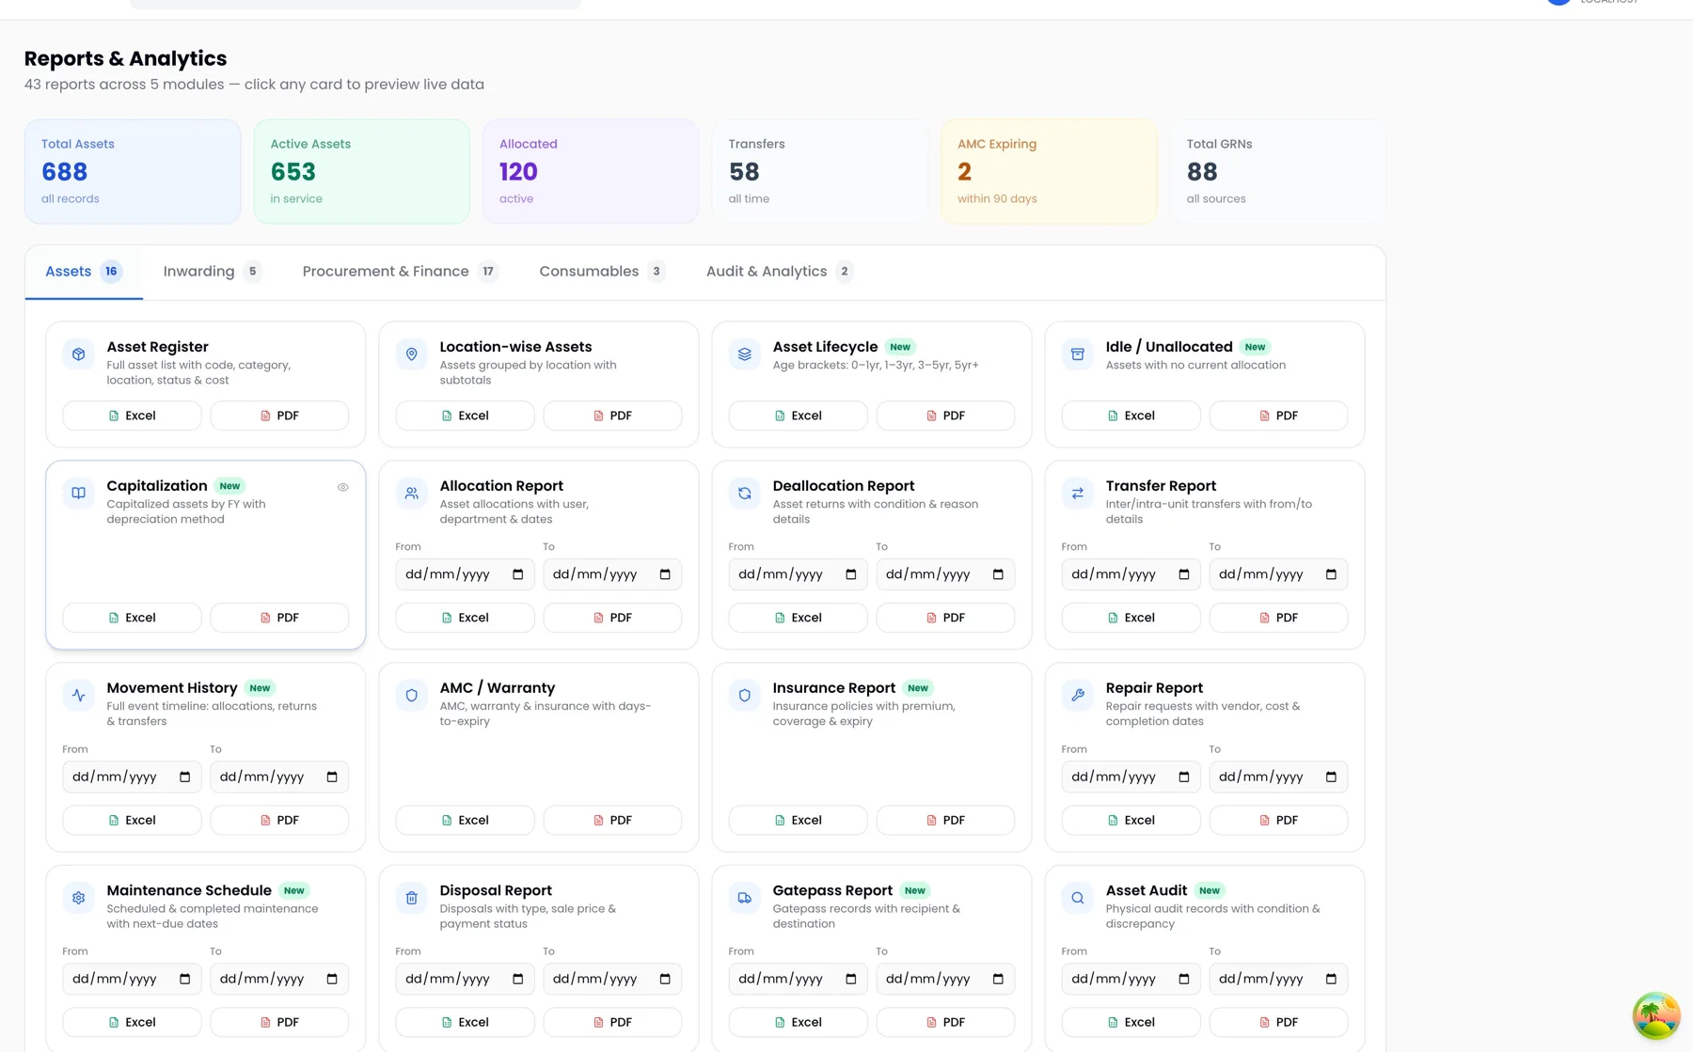Click the Repair Report wrench icon
The image size is (1693, 1052).
pos(1078,696)
